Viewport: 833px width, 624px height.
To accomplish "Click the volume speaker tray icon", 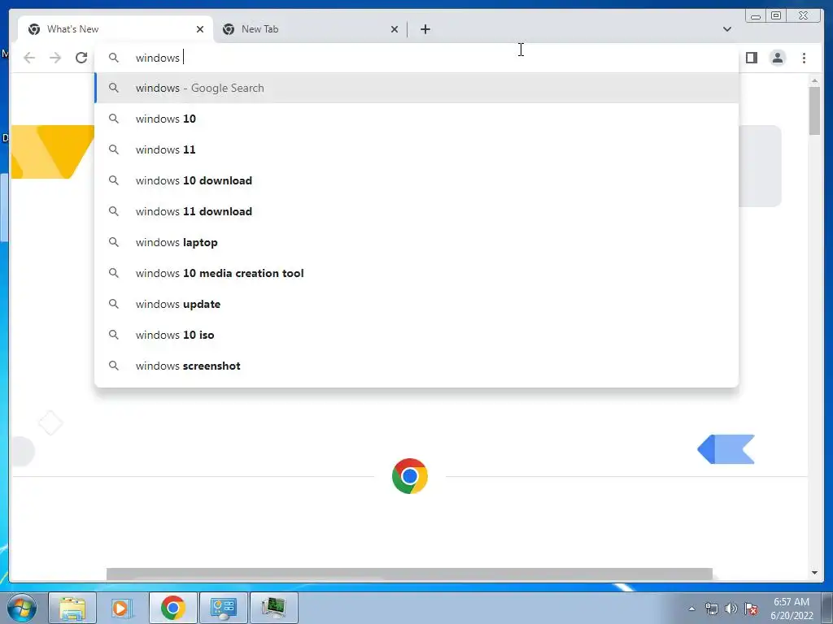I will tap(731, 609).
